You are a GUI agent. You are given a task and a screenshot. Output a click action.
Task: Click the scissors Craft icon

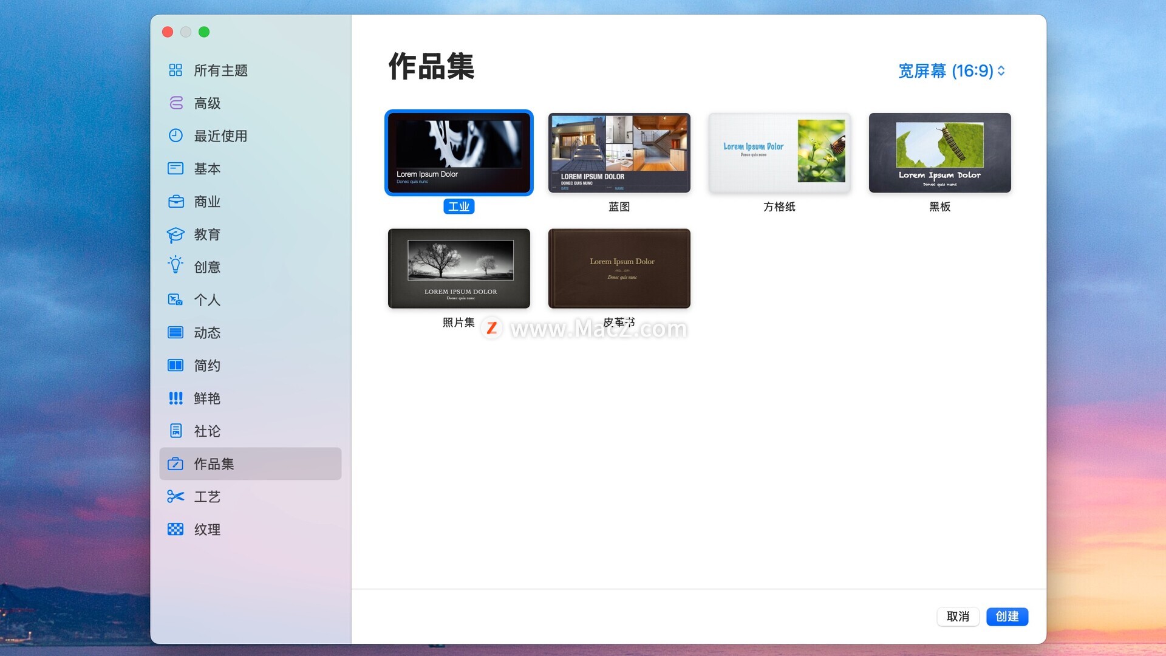coord(176,497)
